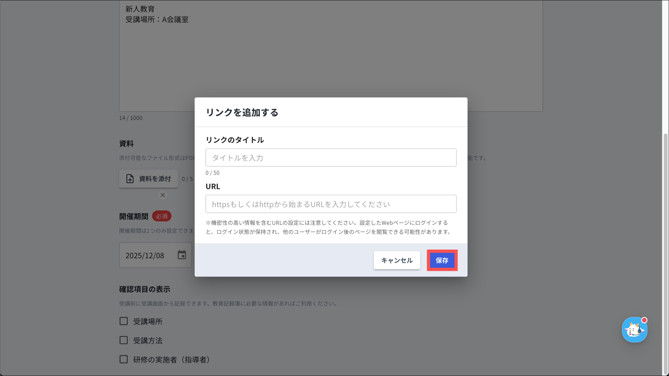The height and width of the screenshot is (376, 669).
Task: Enable the 受講場所 checkbox
Action: [123, 321]
